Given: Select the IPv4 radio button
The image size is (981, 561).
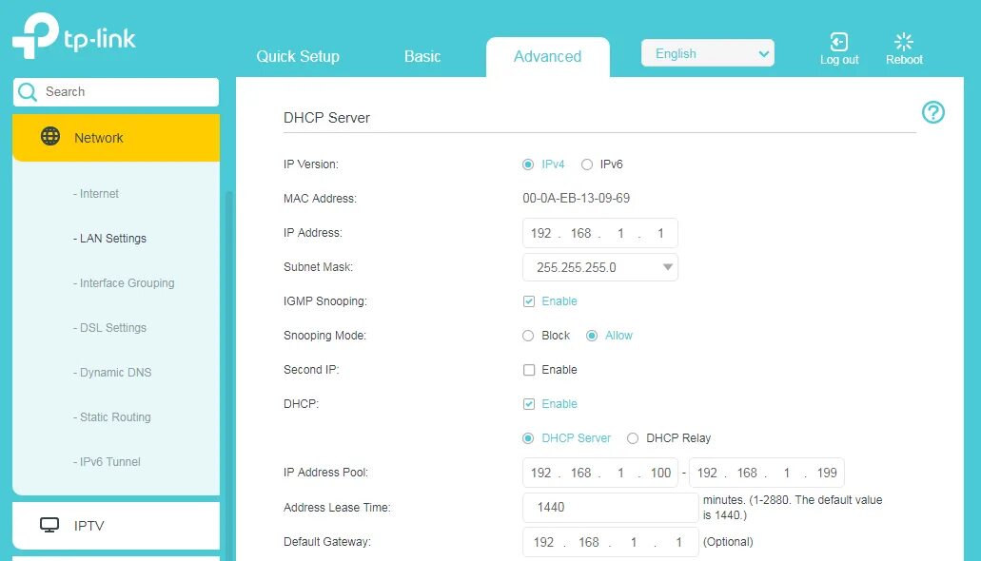Looking at the screenshot, I should point(528,164).
